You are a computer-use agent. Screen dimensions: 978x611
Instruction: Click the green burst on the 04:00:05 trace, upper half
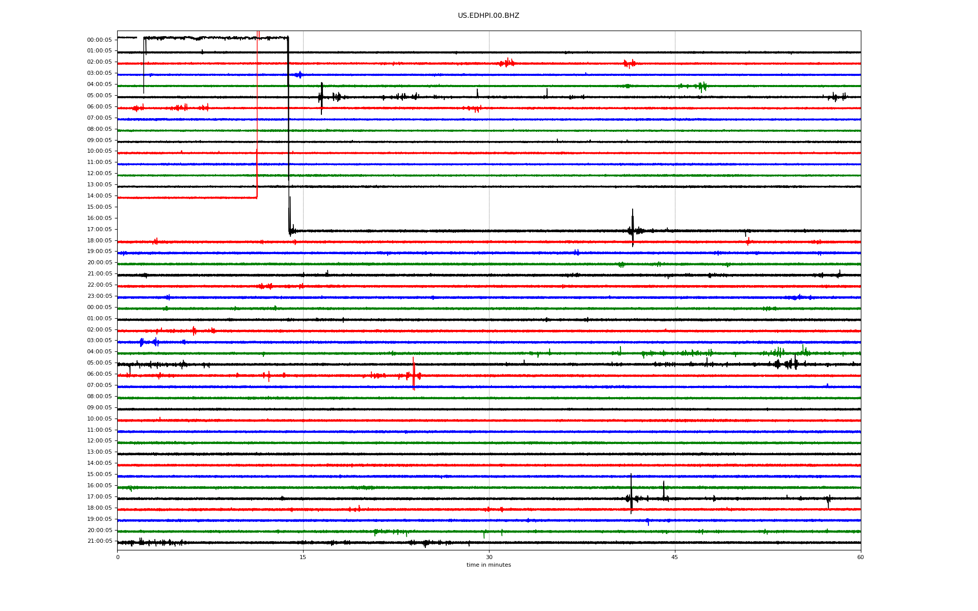click(x=702, y=86)
